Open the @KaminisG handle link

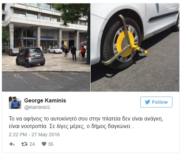click(x=37, y=107)
